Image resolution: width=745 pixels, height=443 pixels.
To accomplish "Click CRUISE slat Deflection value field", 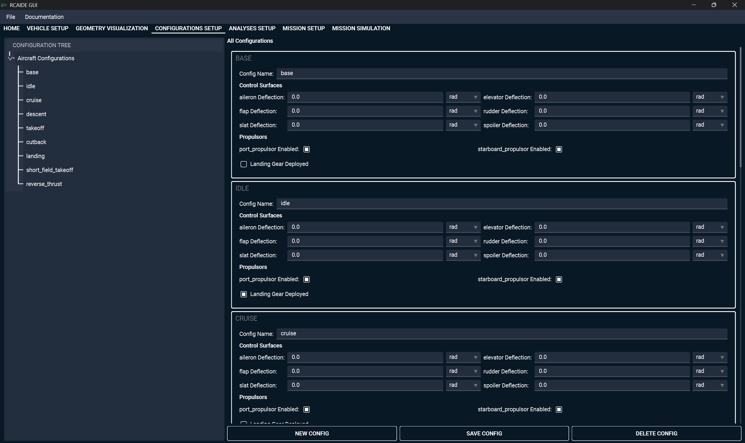I will click(x=365, y=385).
